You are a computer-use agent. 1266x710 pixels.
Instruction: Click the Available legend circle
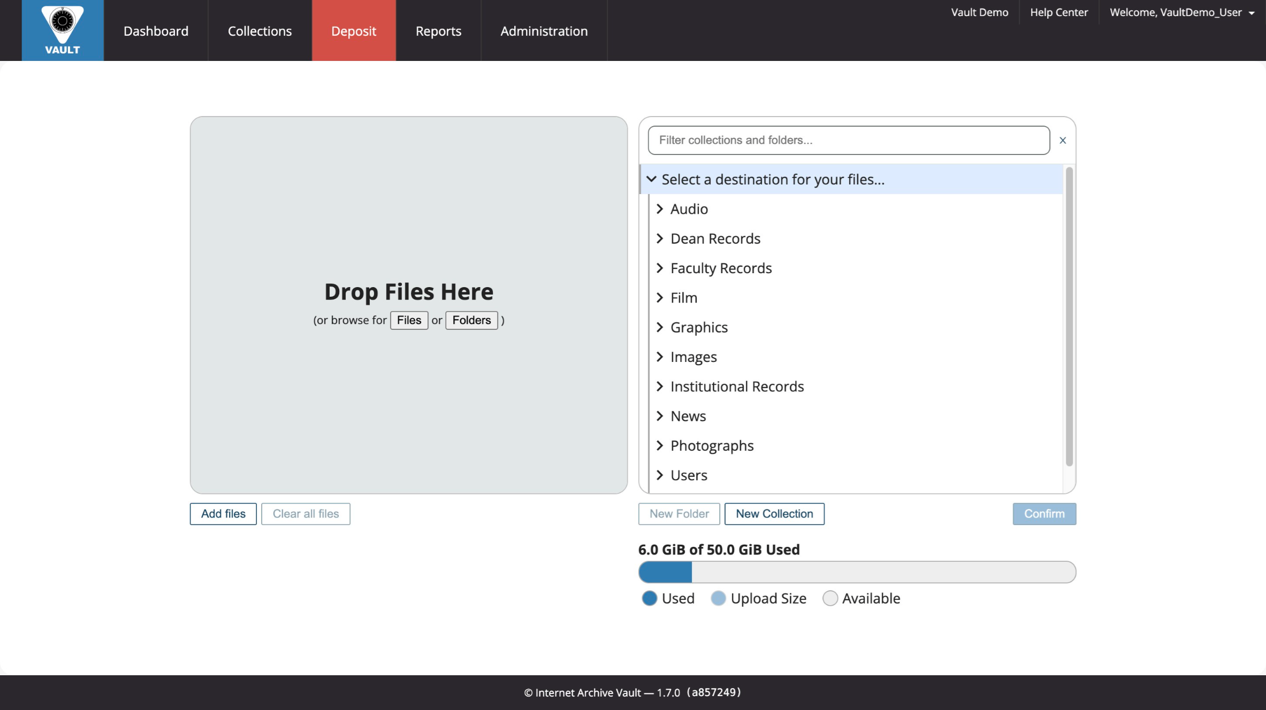pyautogui.click(x=830, y=598)
